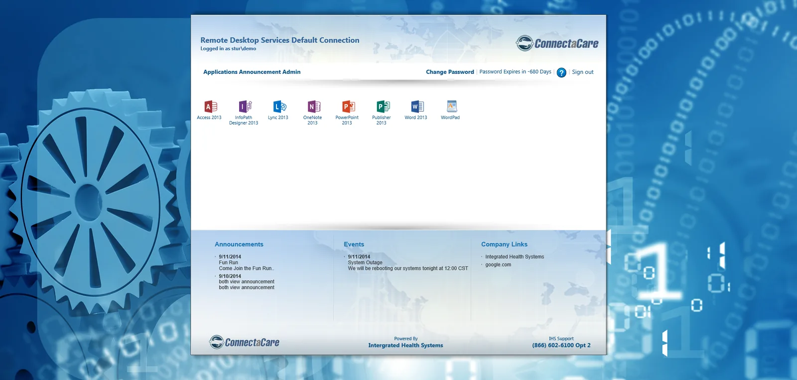The width and height of the screenshot is (797, 380).
Task: Open the Announcement tab
Action: point(260,72)
